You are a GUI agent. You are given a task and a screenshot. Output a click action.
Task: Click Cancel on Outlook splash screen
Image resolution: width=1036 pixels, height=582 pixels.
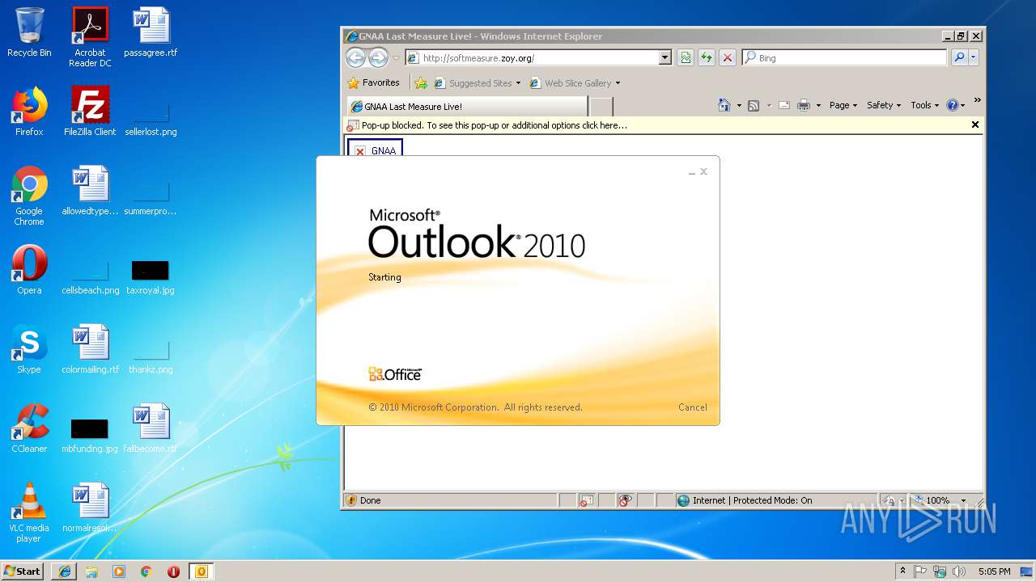pyautogui.click(x=692, y=407)
